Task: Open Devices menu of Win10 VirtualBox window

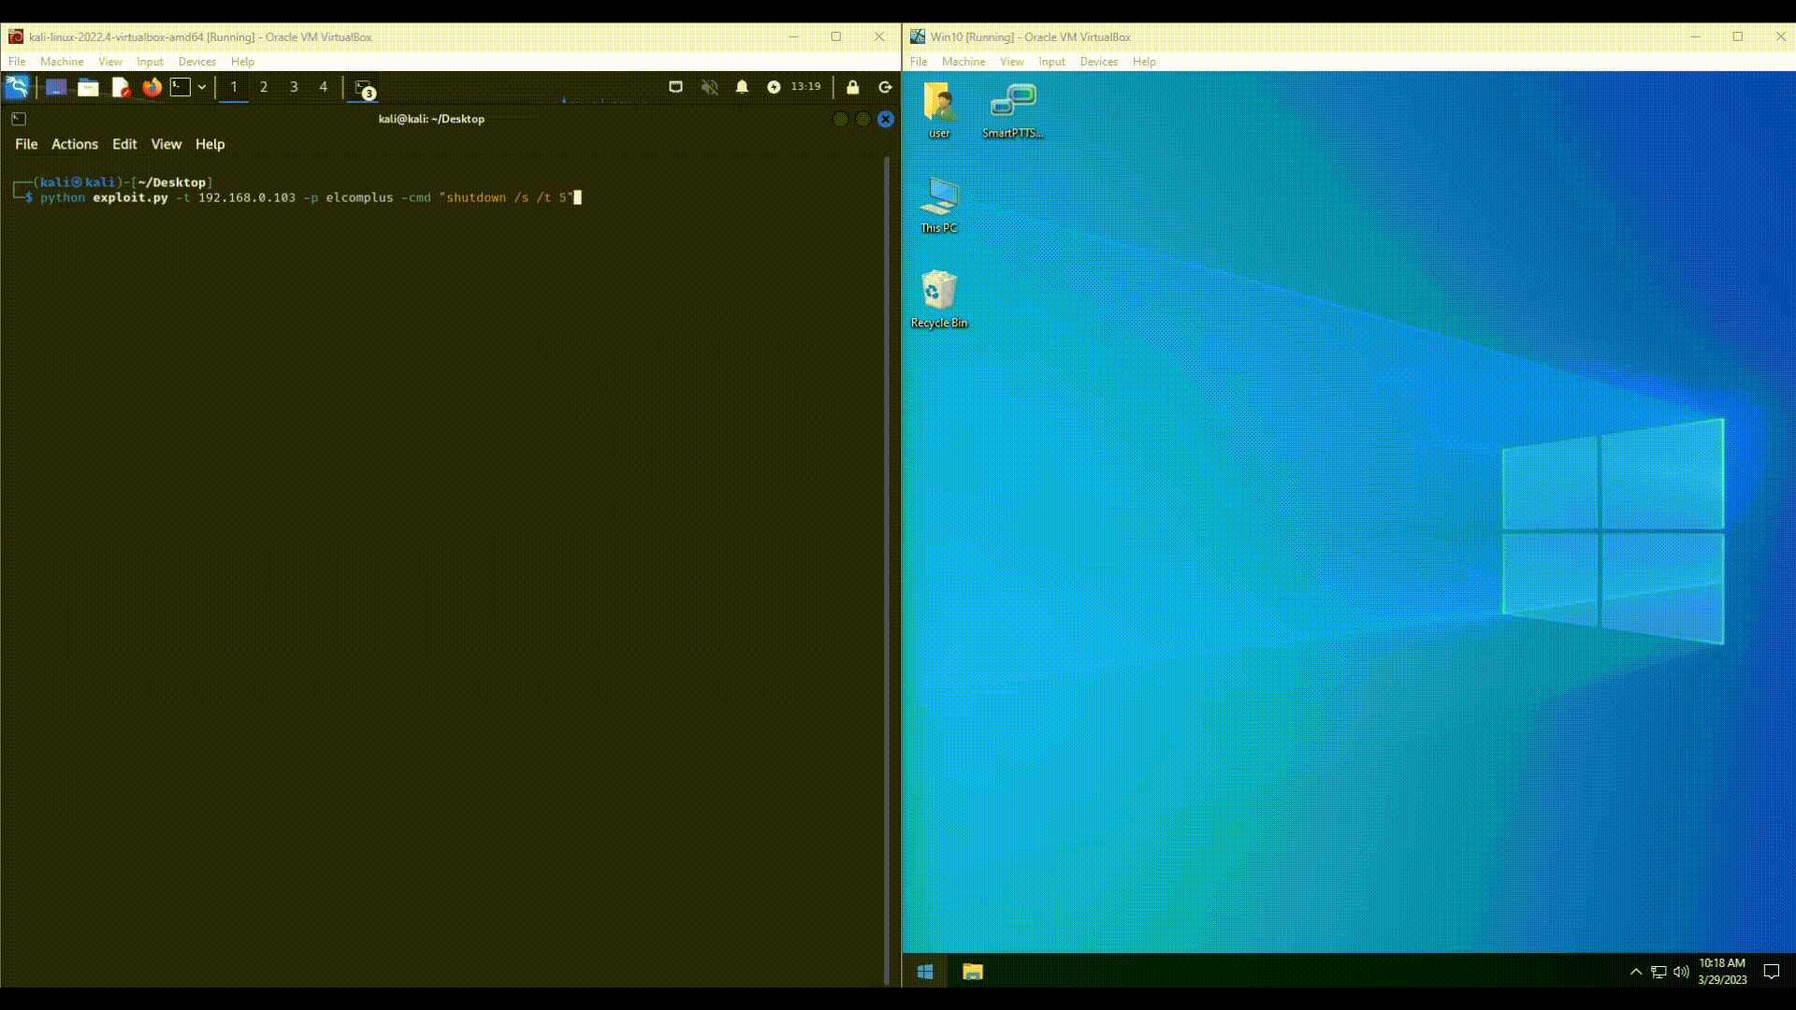Action: 1098,62
